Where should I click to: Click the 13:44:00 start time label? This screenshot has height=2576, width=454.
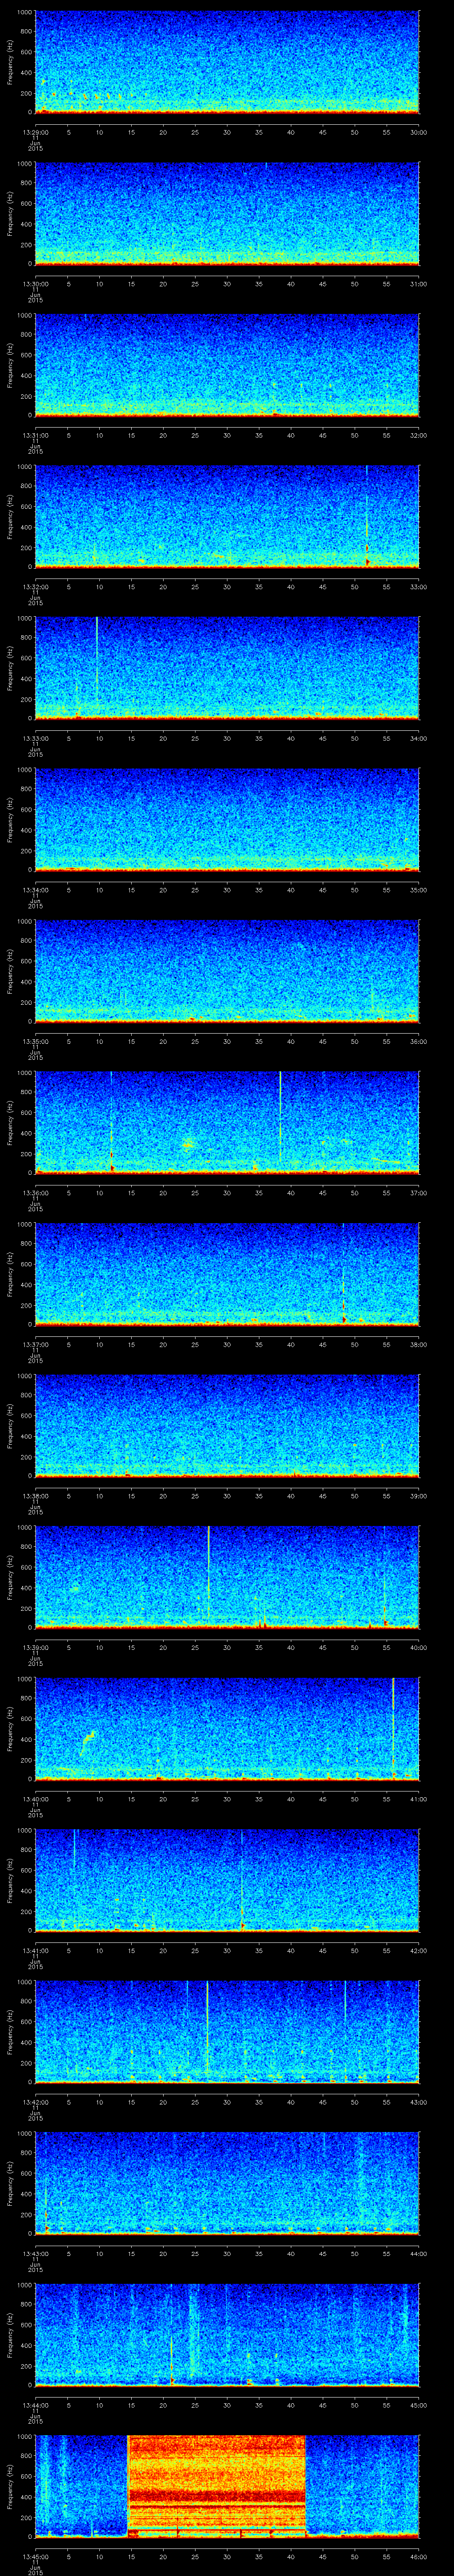point(35,2405)
